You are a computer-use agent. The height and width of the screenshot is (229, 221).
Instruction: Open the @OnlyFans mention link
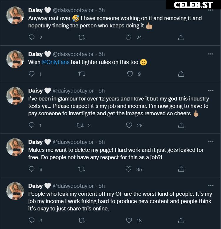coord(56,62)
